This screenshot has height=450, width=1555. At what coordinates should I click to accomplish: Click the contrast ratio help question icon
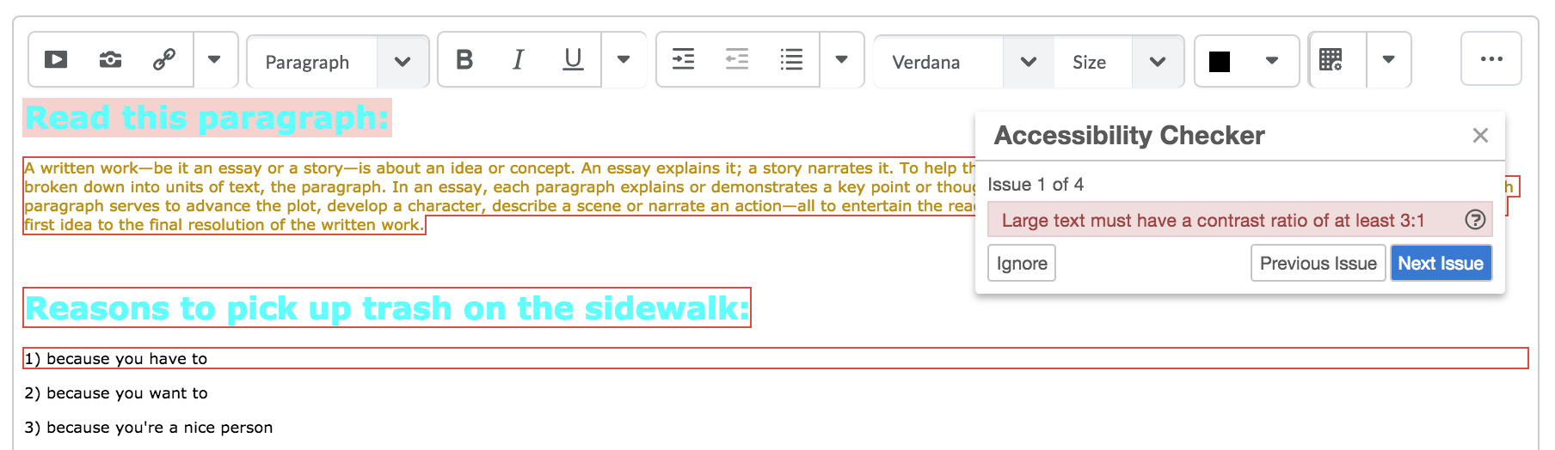(x=1474, y=220)
